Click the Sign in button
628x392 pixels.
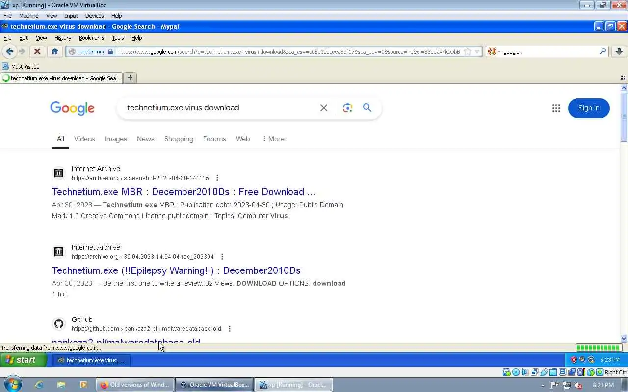click(x=589, y=108)
